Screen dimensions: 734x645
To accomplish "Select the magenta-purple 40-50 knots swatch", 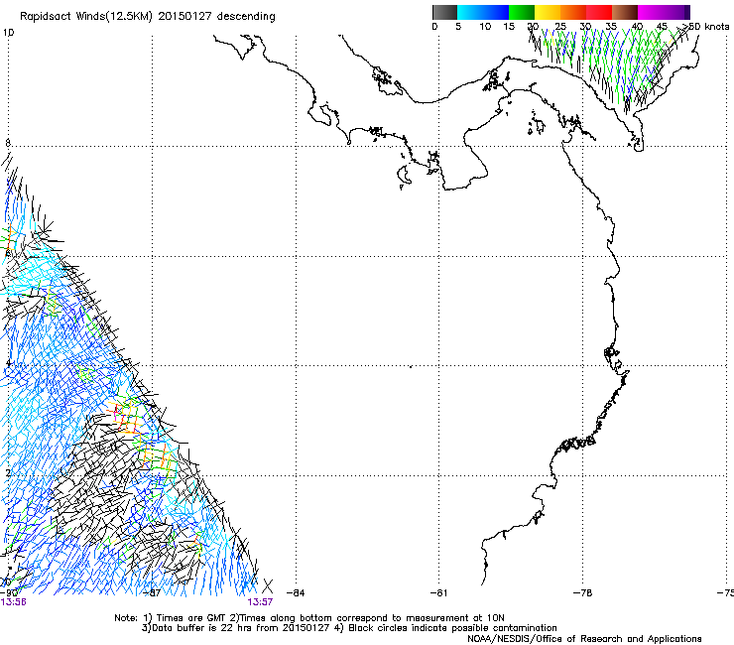I will click(x=664, y=12).
